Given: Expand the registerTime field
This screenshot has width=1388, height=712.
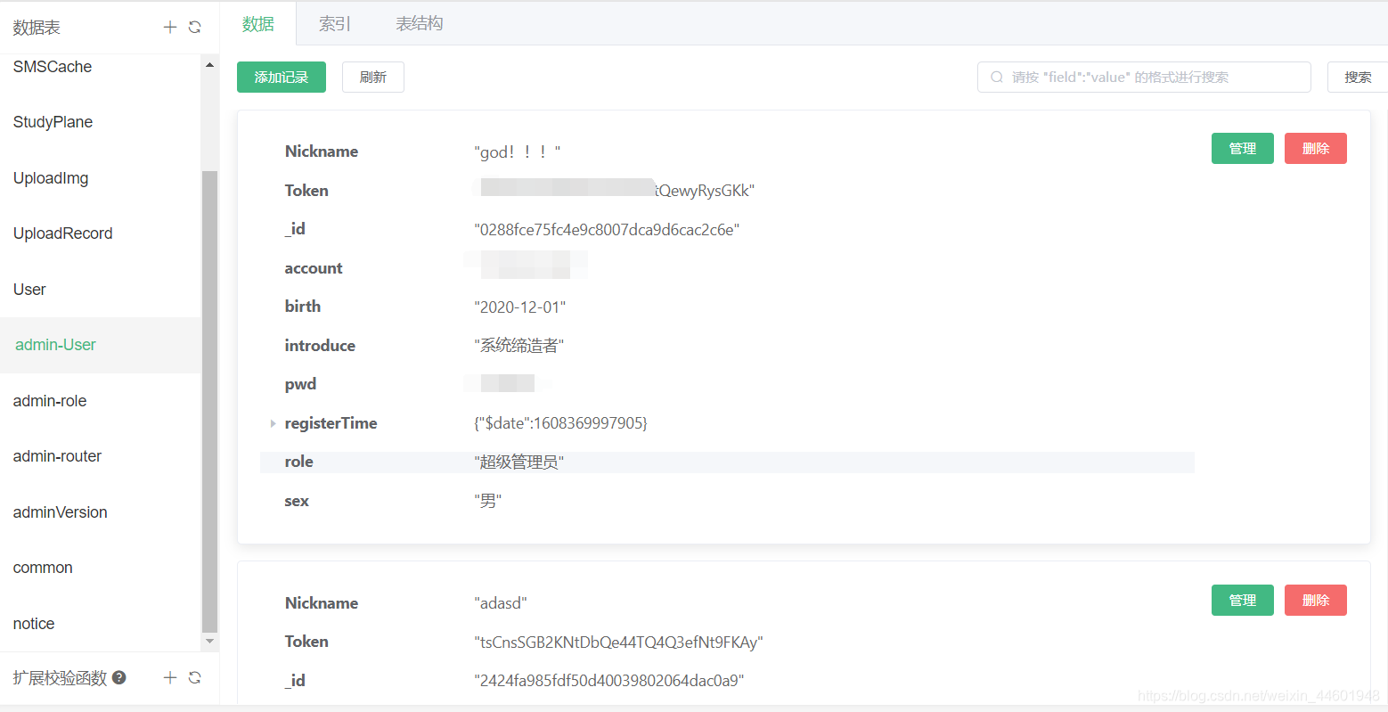Looking at the screenshot, I should pyautogui.click(x=273, y=423).
